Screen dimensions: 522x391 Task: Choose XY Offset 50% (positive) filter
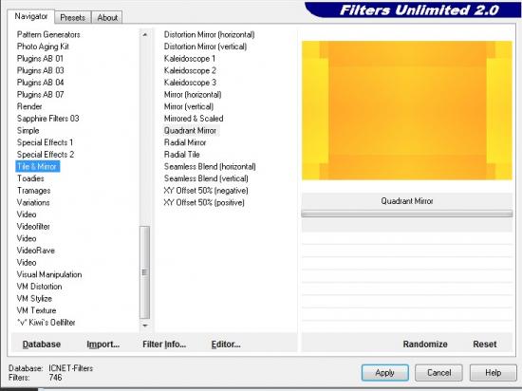tap(204, 202)
